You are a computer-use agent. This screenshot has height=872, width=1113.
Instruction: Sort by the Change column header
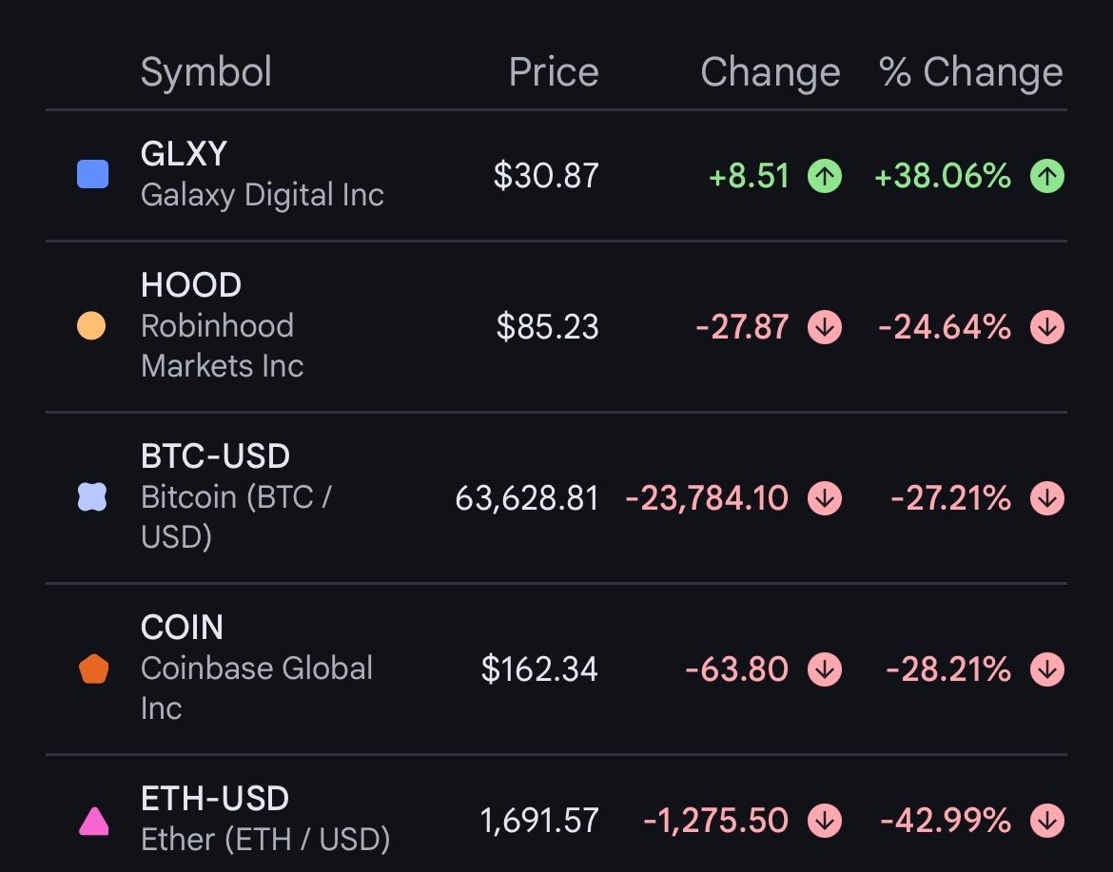coord(771,72)
